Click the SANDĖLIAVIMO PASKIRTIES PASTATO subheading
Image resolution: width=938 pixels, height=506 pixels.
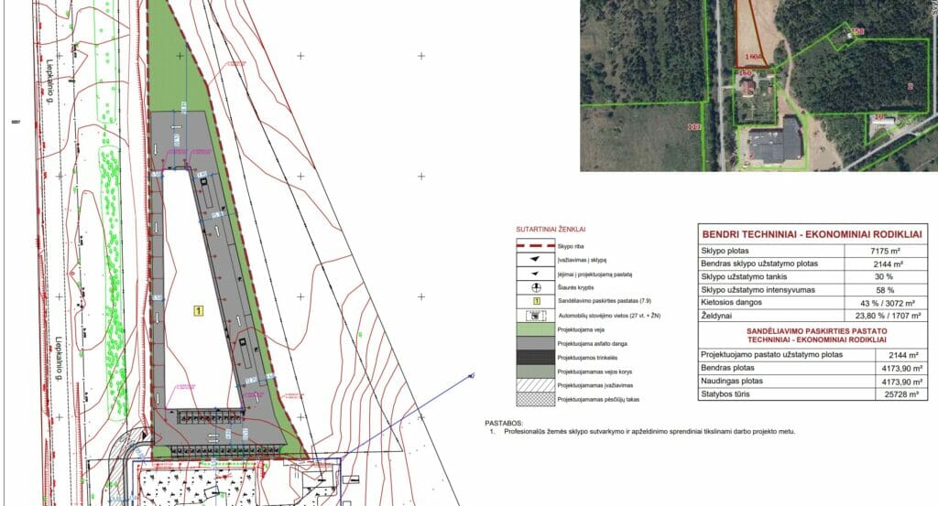(816, 330)
